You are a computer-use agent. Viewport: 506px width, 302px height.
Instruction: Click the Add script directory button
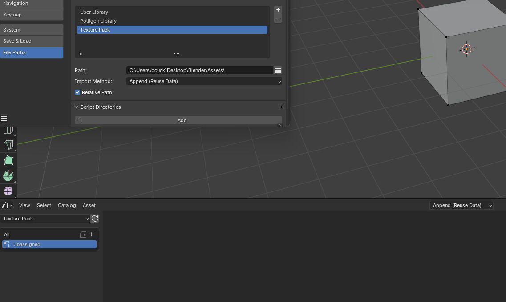pos(178,120)
